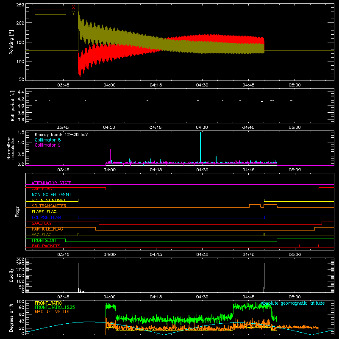Click the 1.5 tick label on modulation axis

(x=21, y=132)
